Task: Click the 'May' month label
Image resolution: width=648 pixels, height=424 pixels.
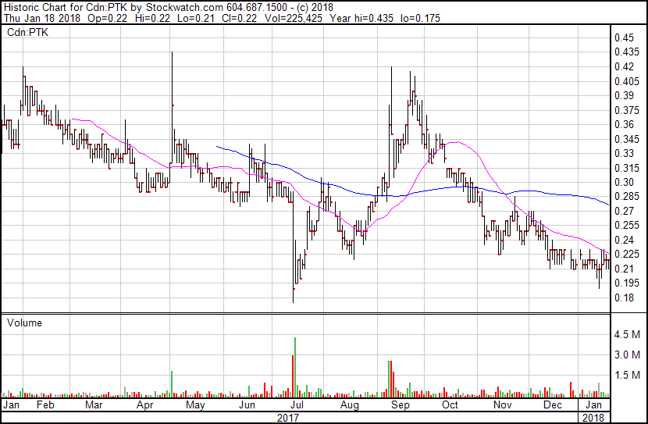Action: (x=195, y=404)
